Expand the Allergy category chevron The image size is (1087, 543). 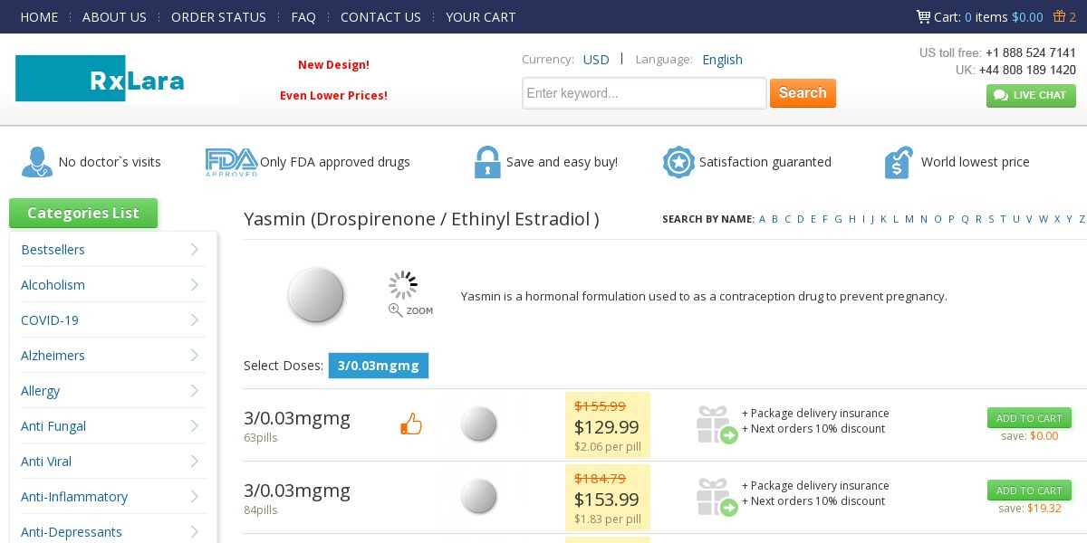click(195, 390)
